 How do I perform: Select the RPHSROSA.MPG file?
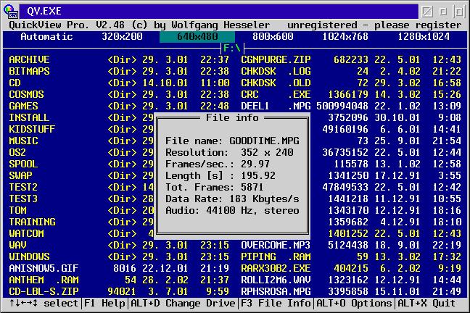click(351, 291)
